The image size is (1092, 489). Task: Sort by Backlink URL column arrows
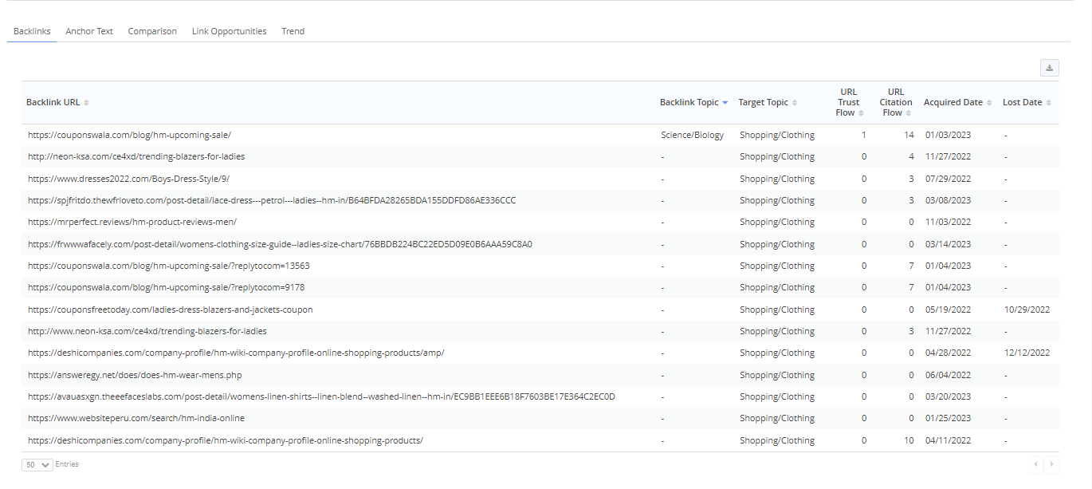pos(87,103)
